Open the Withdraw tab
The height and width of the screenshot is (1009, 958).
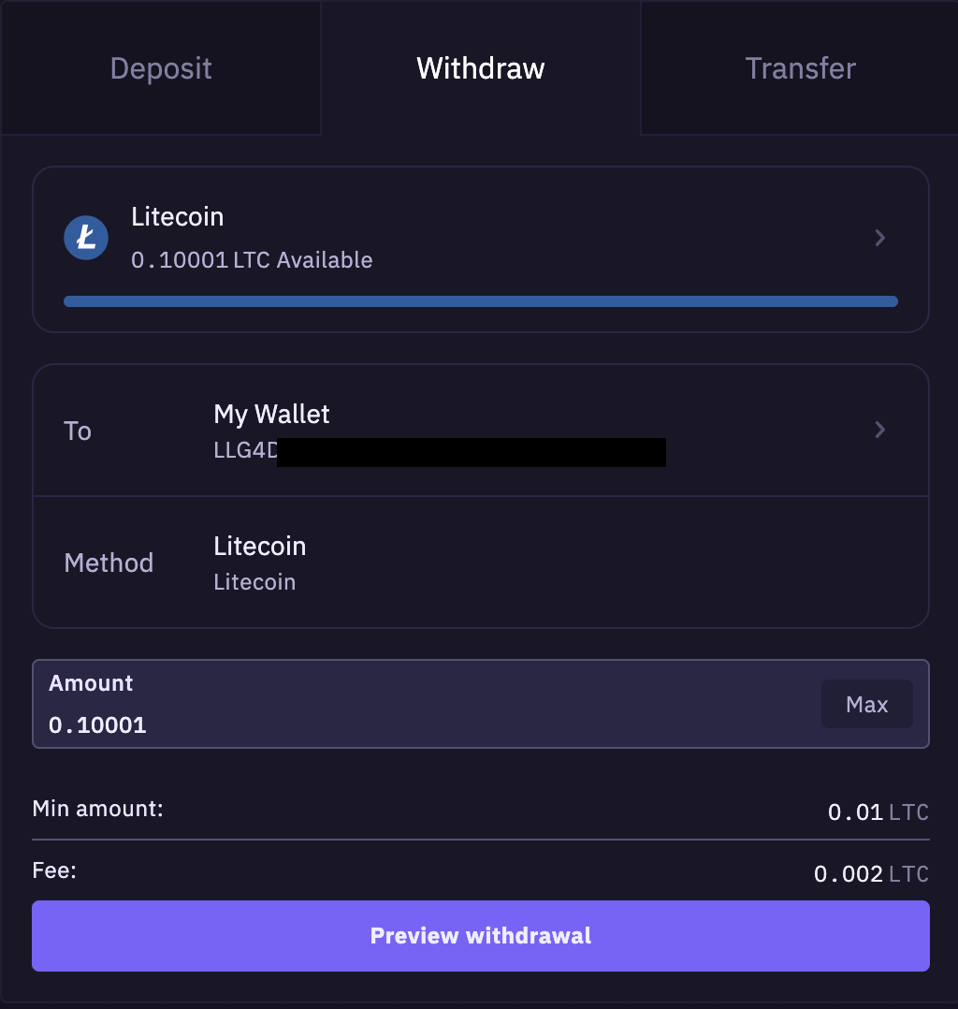coord(480,67)
